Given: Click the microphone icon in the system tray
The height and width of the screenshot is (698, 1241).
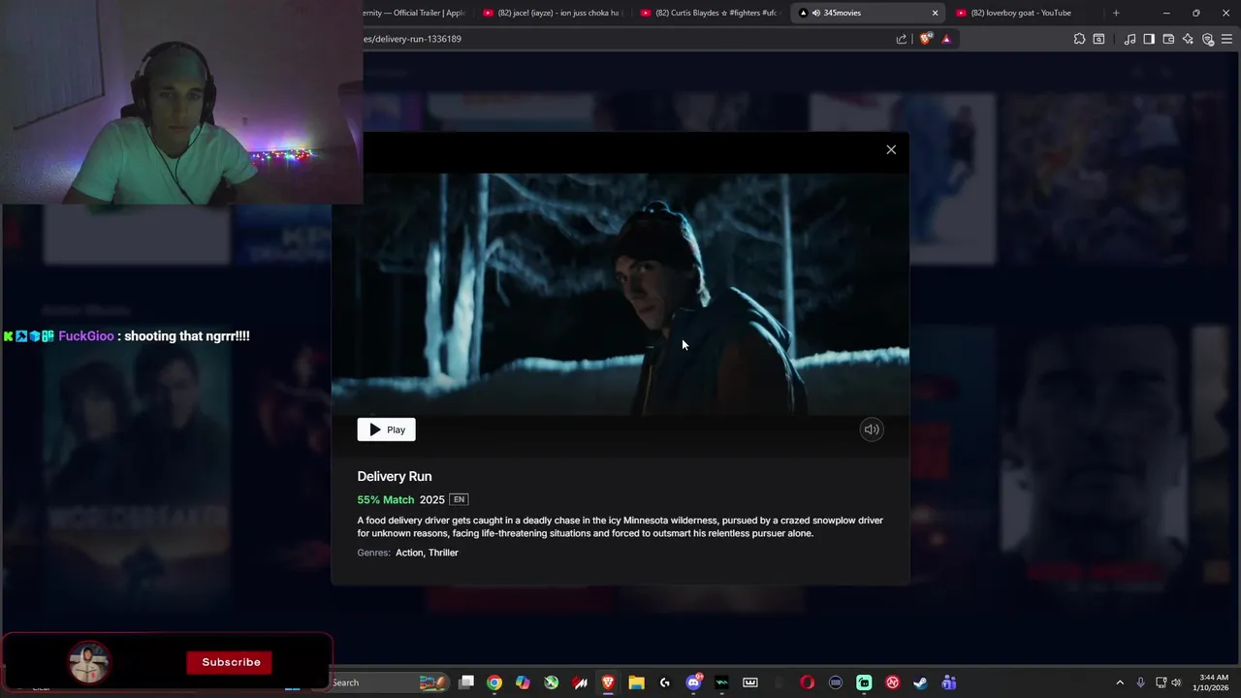Looking at the screenshot, I should pyautogui.click(x=1140, y=682).
